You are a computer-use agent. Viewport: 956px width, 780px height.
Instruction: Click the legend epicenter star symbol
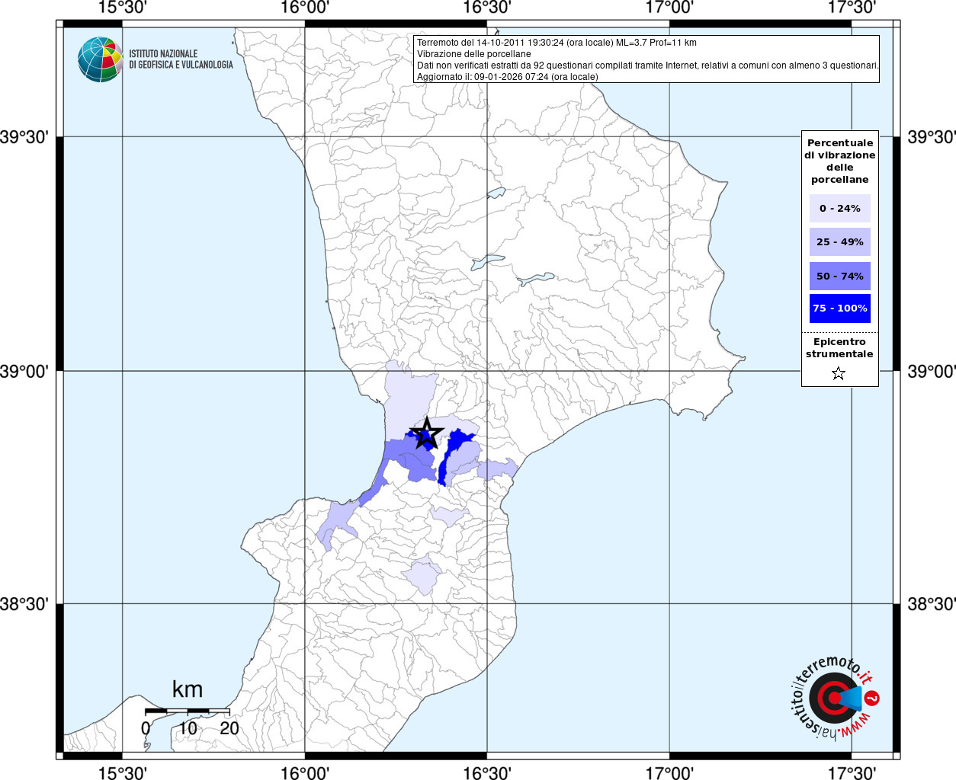point(839,373)
